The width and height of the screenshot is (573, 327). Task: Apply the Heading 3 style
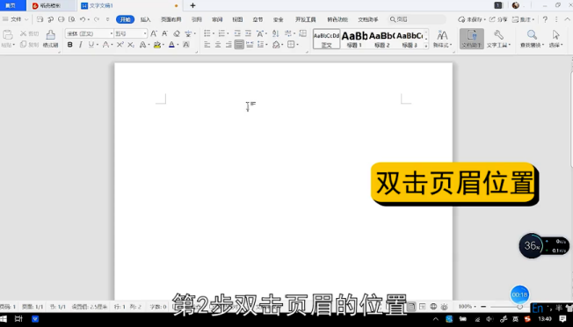click(410, 39)
